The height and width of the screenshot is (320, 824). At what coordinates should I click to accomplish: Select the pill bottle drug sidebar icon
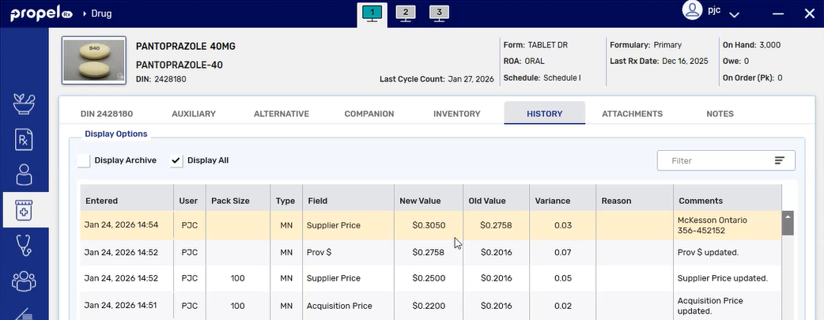point(24,210)
